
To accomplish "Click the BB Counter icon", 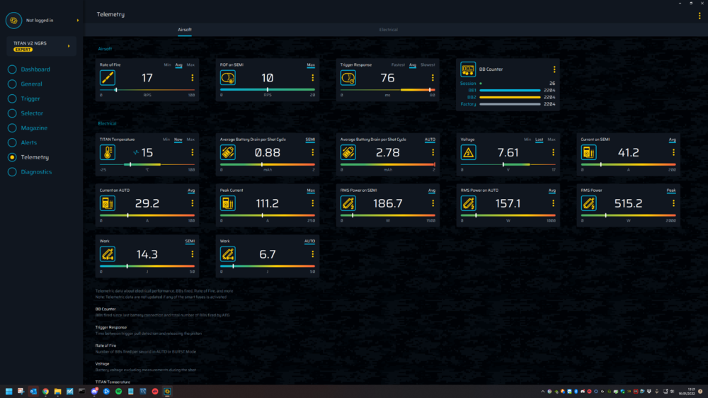I will [468, 69].
